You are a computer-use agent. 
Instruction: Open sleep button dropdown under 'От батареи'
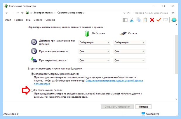[x=94, y=51]
